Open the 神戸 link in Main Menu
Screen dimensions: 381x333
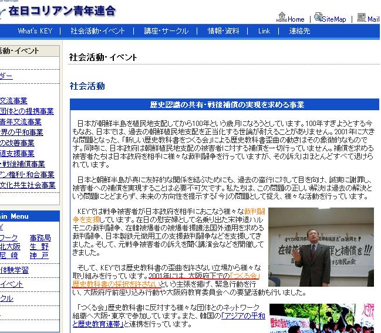pos(39,256)
